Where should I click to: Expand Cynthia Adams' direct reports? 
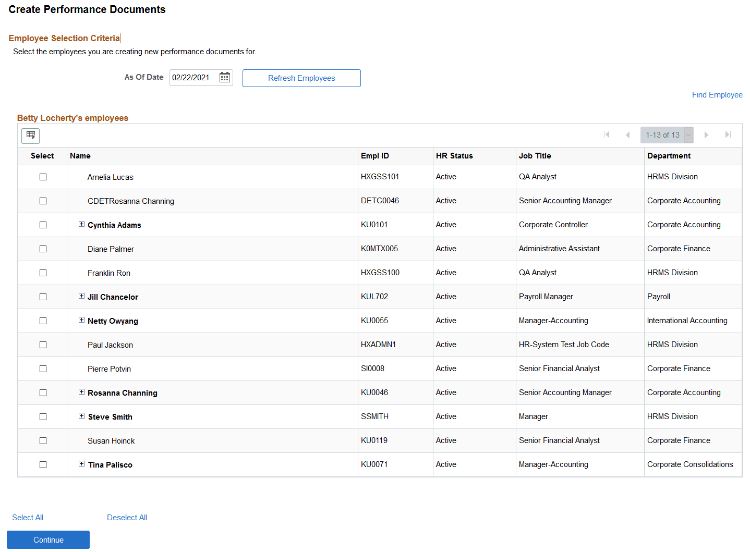coord(81,224)
